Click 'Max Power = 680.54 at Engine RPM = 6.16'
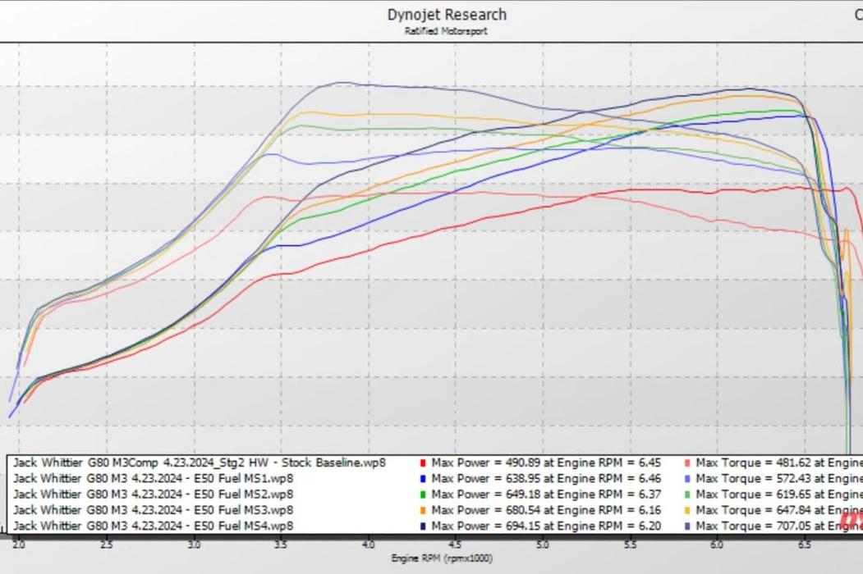Screen dimensions: 863x574 (x=546, y=511)
